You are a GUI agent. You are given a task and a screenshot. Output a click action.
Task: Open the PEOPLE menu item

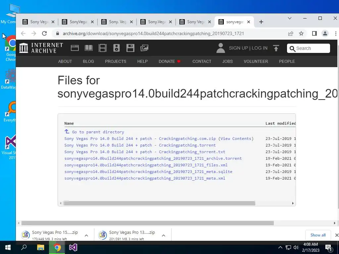[x=287, y=62]
